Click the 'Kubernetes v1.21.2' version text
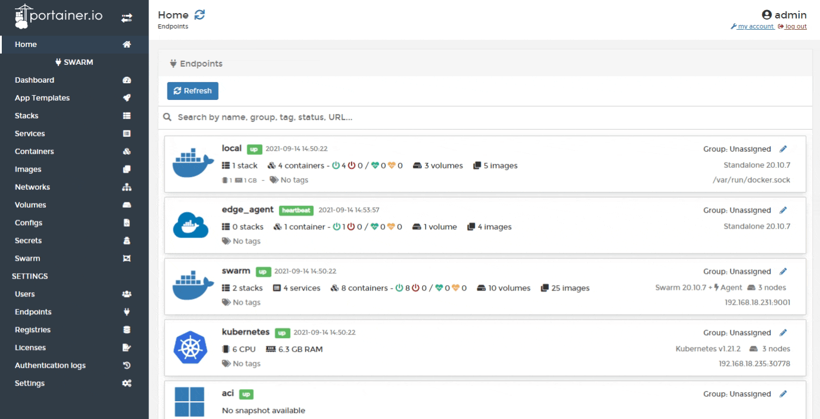The height and width of the screenshot is (419, 820). pyautogui.click(x=708, y=348)
